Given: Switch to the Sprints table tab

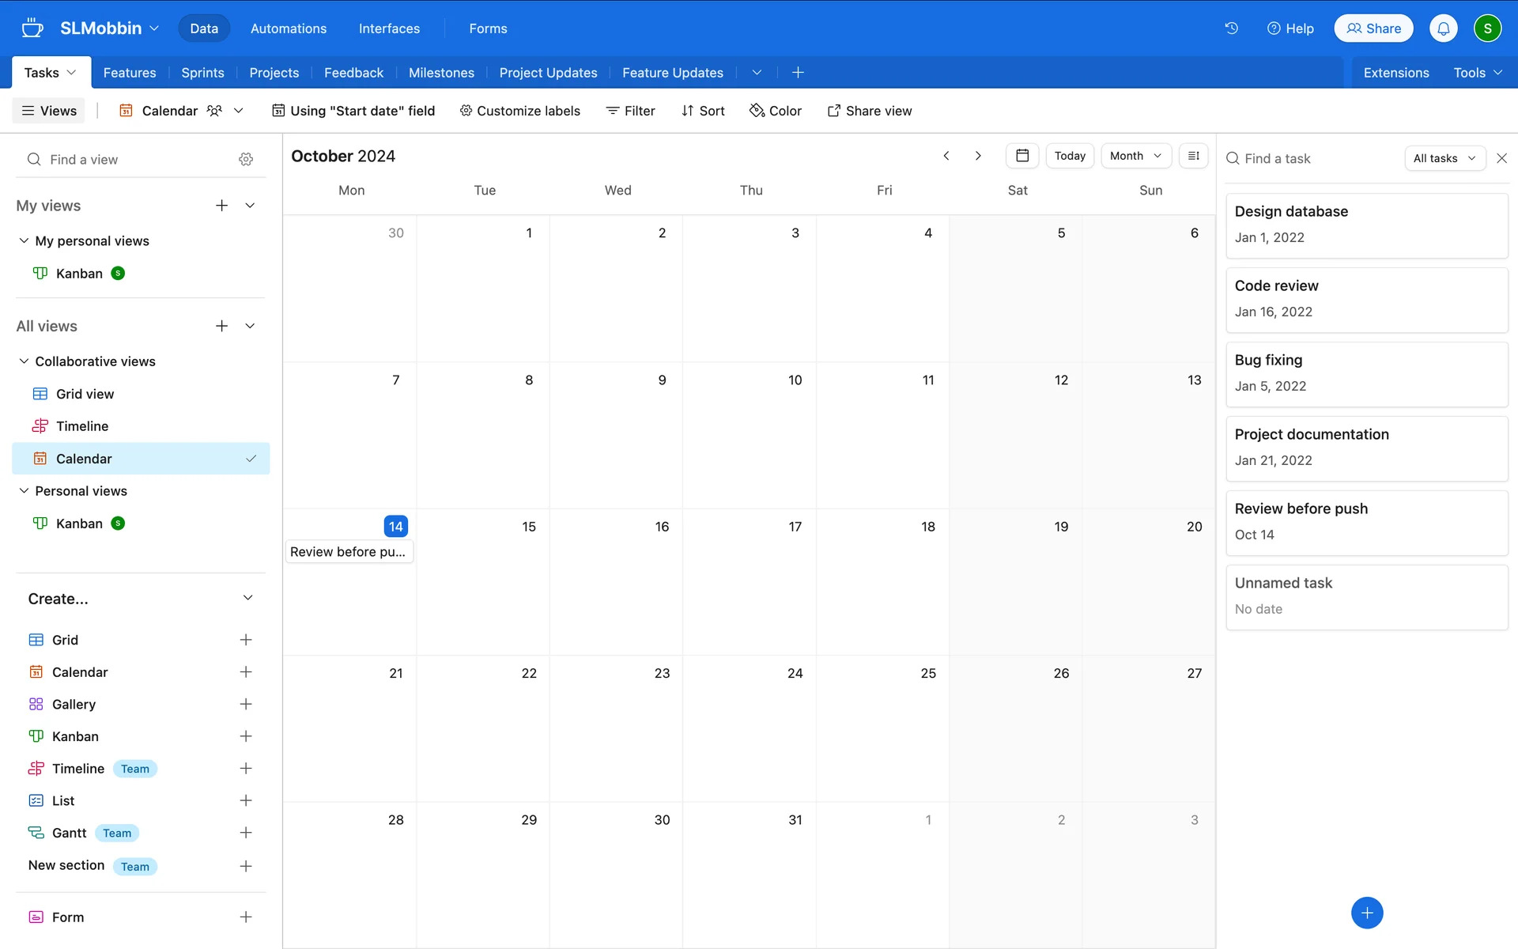Looking at the screenshot, I should click(x=202, y=73).
